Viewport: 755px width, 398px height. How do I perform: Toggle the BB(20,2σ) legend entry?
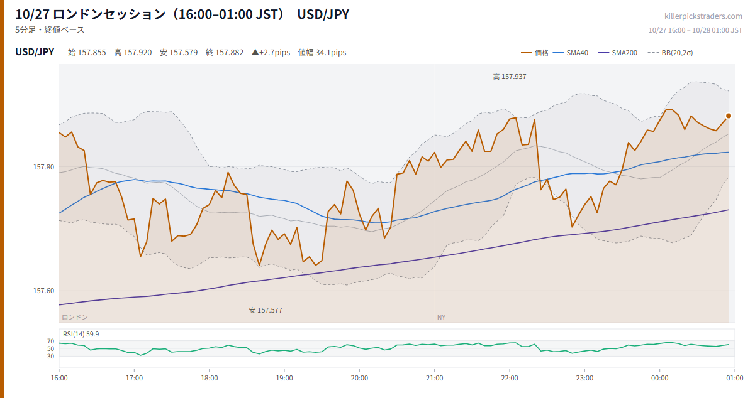click(669, 53)
